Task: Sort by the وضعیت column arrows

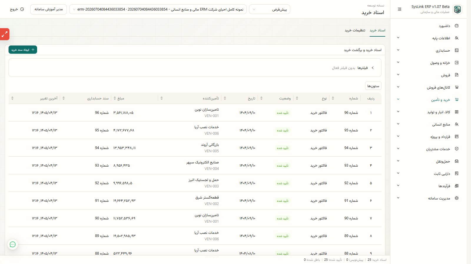Action: click(261, 98)
